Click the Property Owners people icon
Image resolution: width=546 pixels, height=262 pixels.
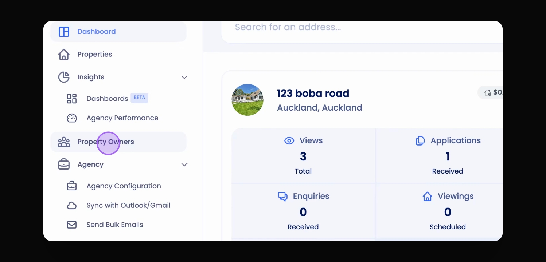point(64,142)
